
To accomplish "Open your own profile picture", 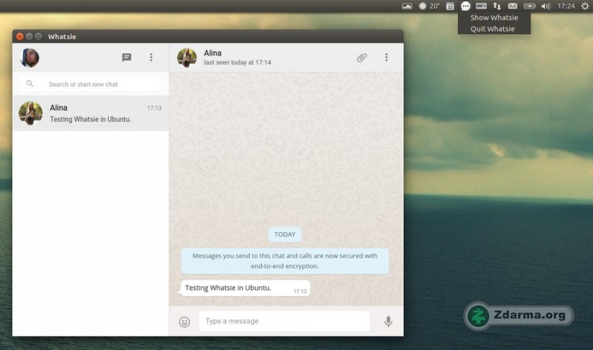I will click(x=30, y=58).
